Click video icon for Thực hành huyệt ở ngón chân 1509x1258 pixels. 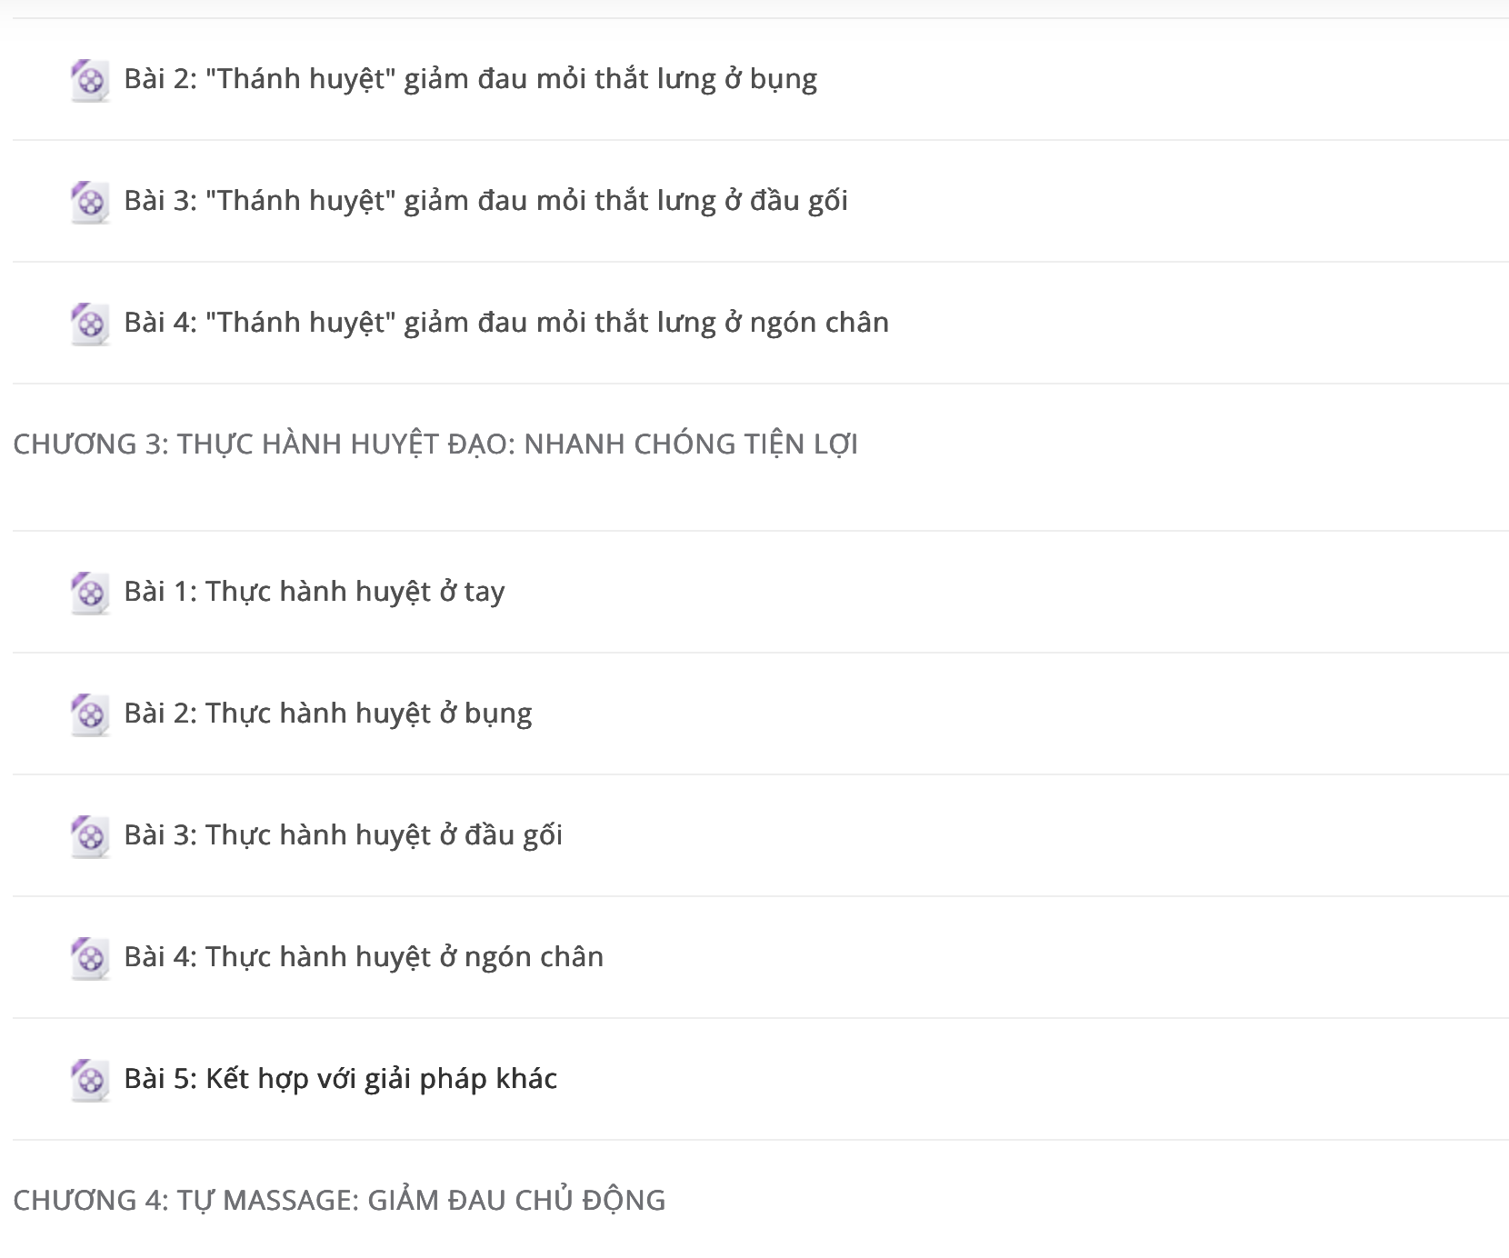point(90,959)
